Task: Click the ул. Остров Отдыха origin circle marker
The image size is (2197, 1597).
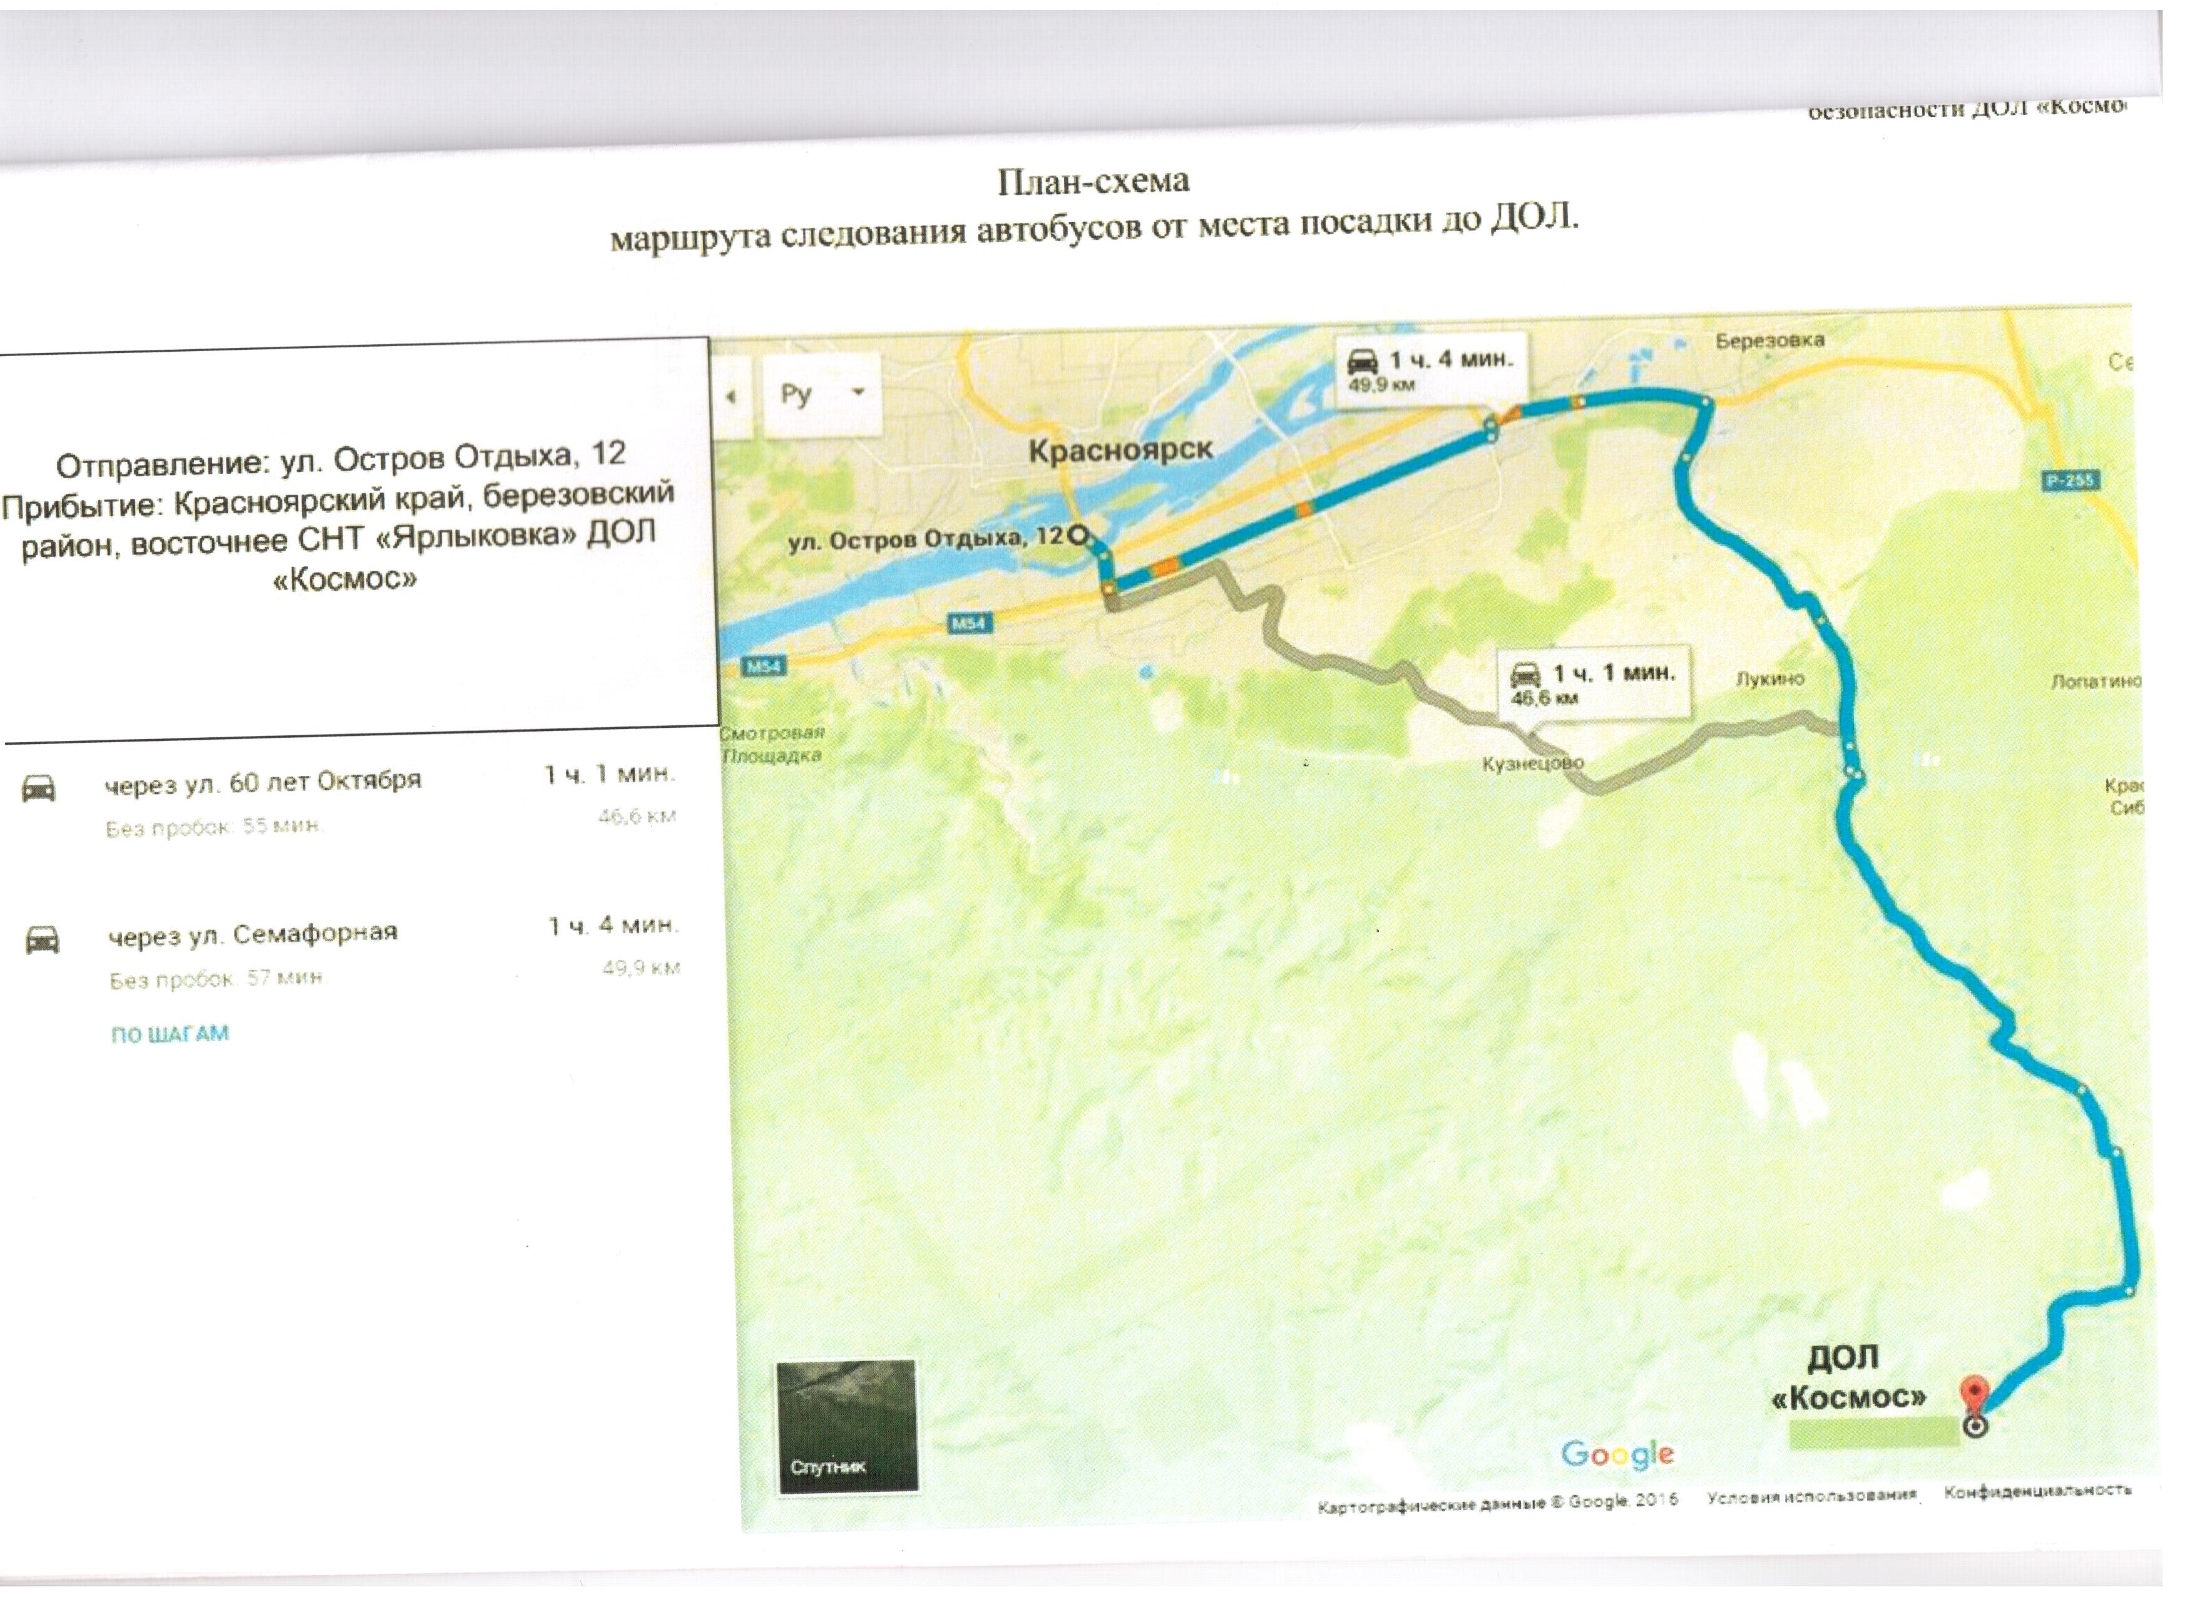Action: point(1078,534)
